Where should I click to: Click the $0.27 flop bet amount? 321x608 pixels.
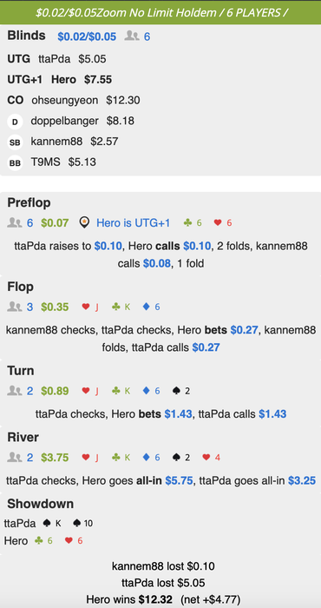tap(244, 330)
